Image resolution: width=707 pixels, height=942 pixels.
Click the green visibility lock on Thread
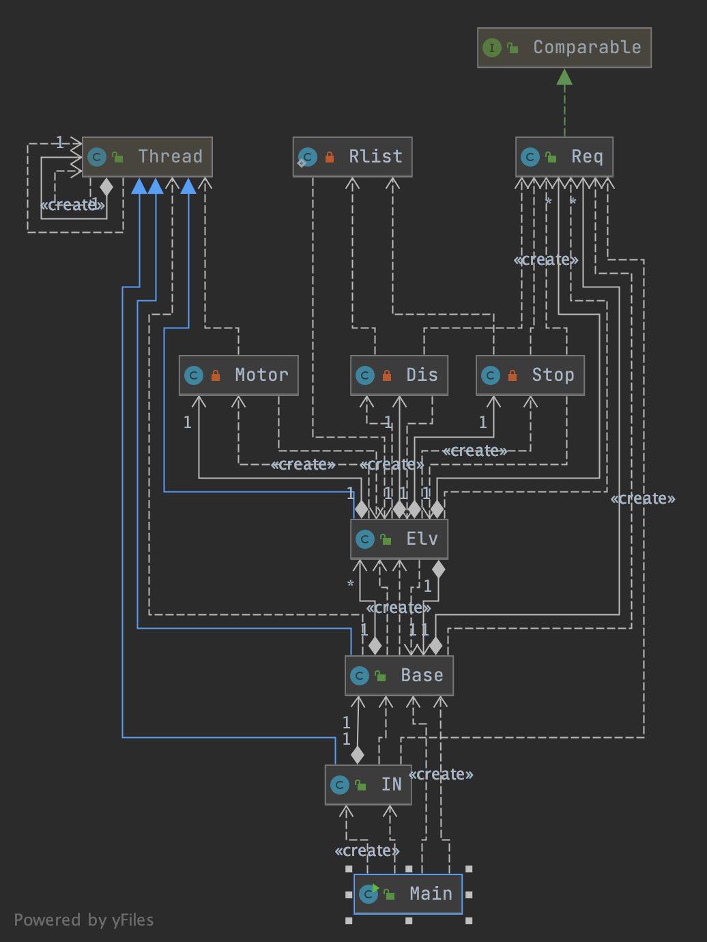(x=118, y=157)
